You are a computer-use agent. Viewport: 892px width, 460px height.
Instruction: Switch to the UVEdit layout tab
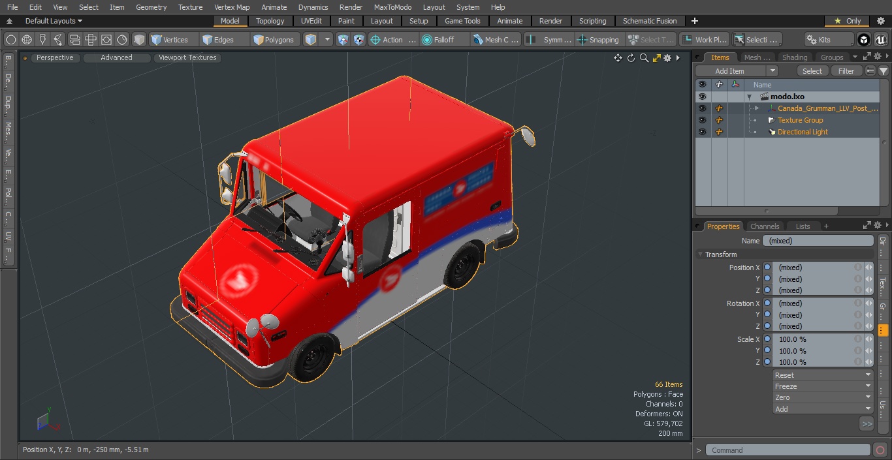coord(311,21)
